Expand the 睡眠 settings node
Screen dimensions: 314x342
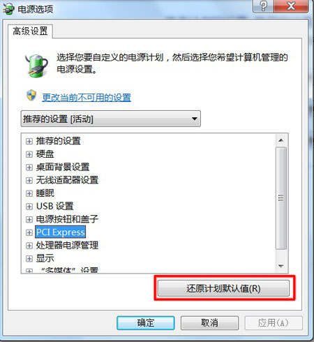[29, 193]
